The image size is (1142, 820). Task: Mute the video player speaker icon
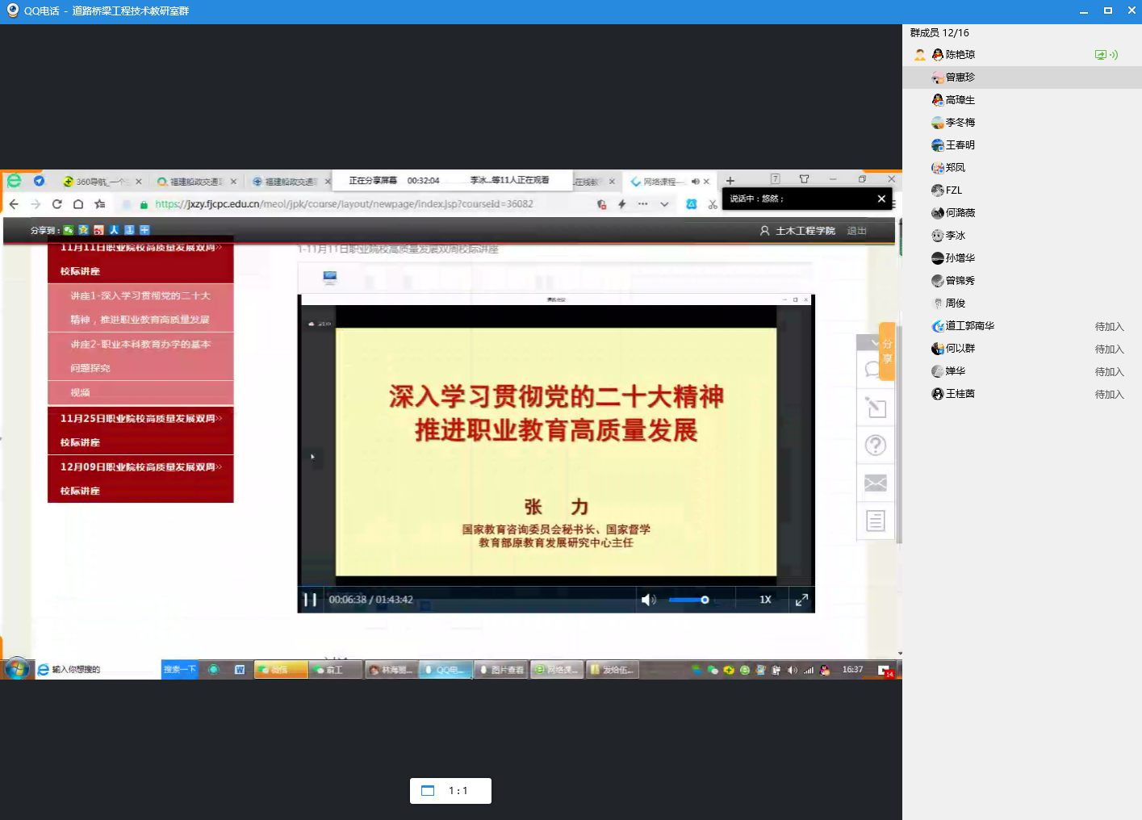pyautogui.click(x=647, y=600)
